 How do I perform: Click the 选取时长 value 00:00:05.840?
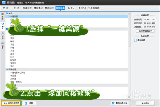[150, 27]
